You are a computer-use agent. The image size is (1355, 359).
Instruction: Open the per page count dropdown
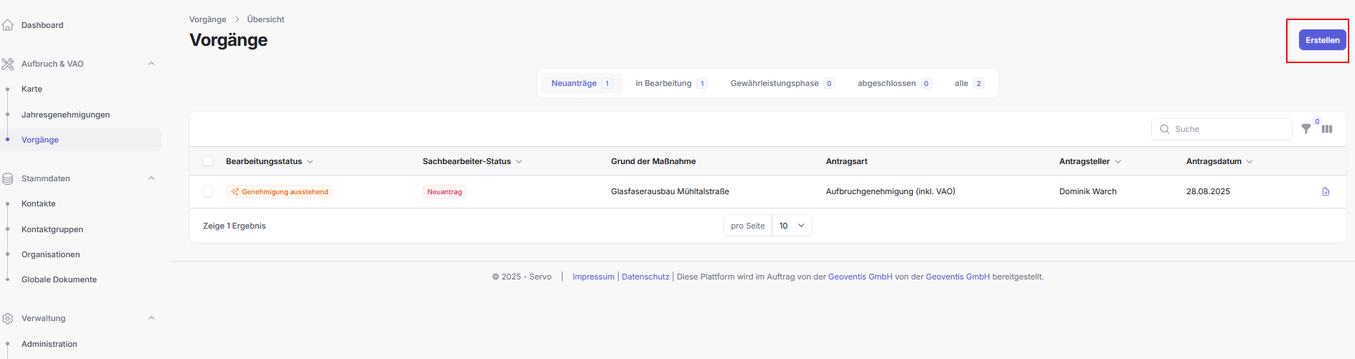(x=792, y=226)
